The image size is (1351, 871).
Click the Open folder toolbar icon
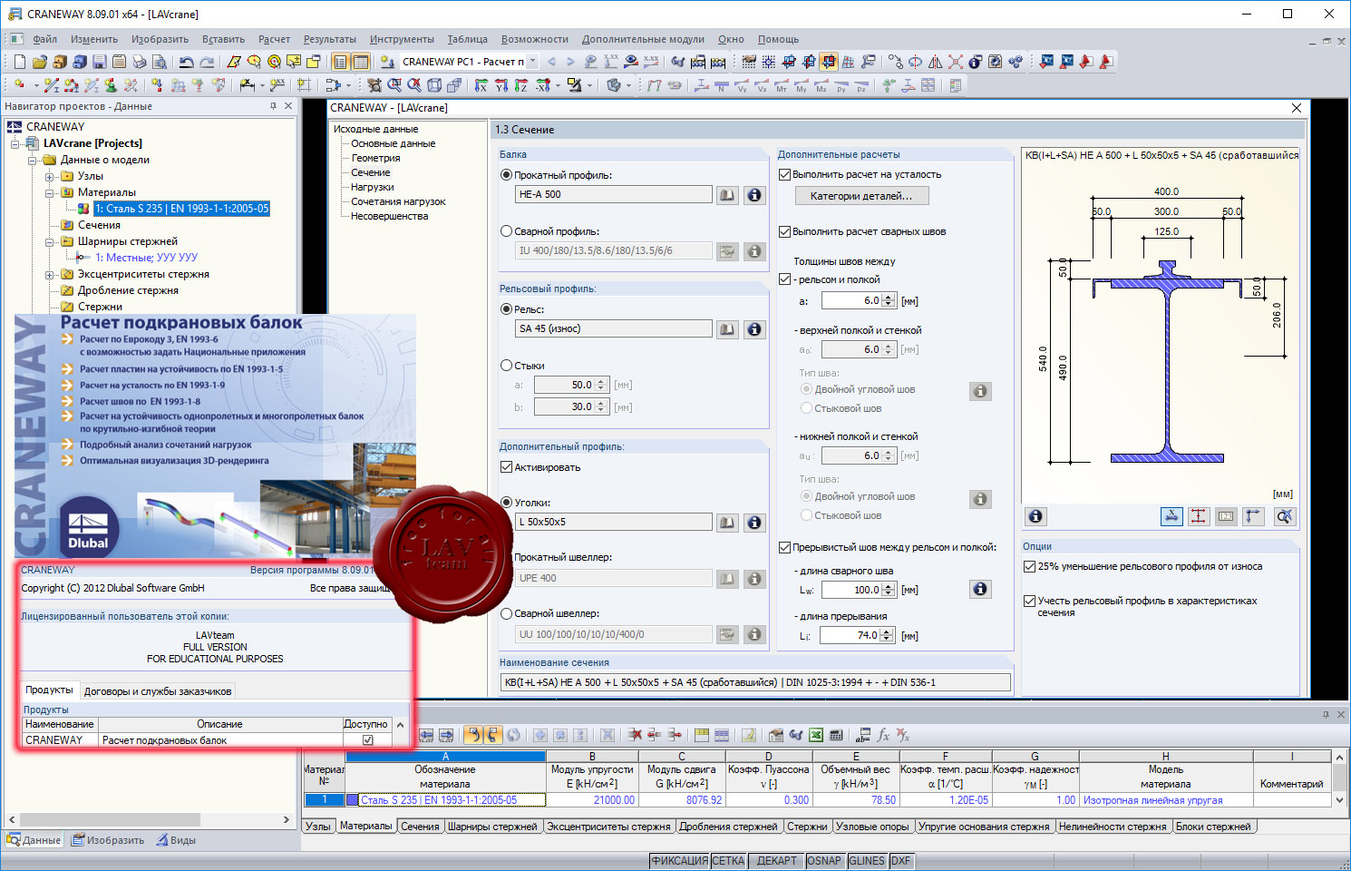pyautogui.click(x=39, y=62)
